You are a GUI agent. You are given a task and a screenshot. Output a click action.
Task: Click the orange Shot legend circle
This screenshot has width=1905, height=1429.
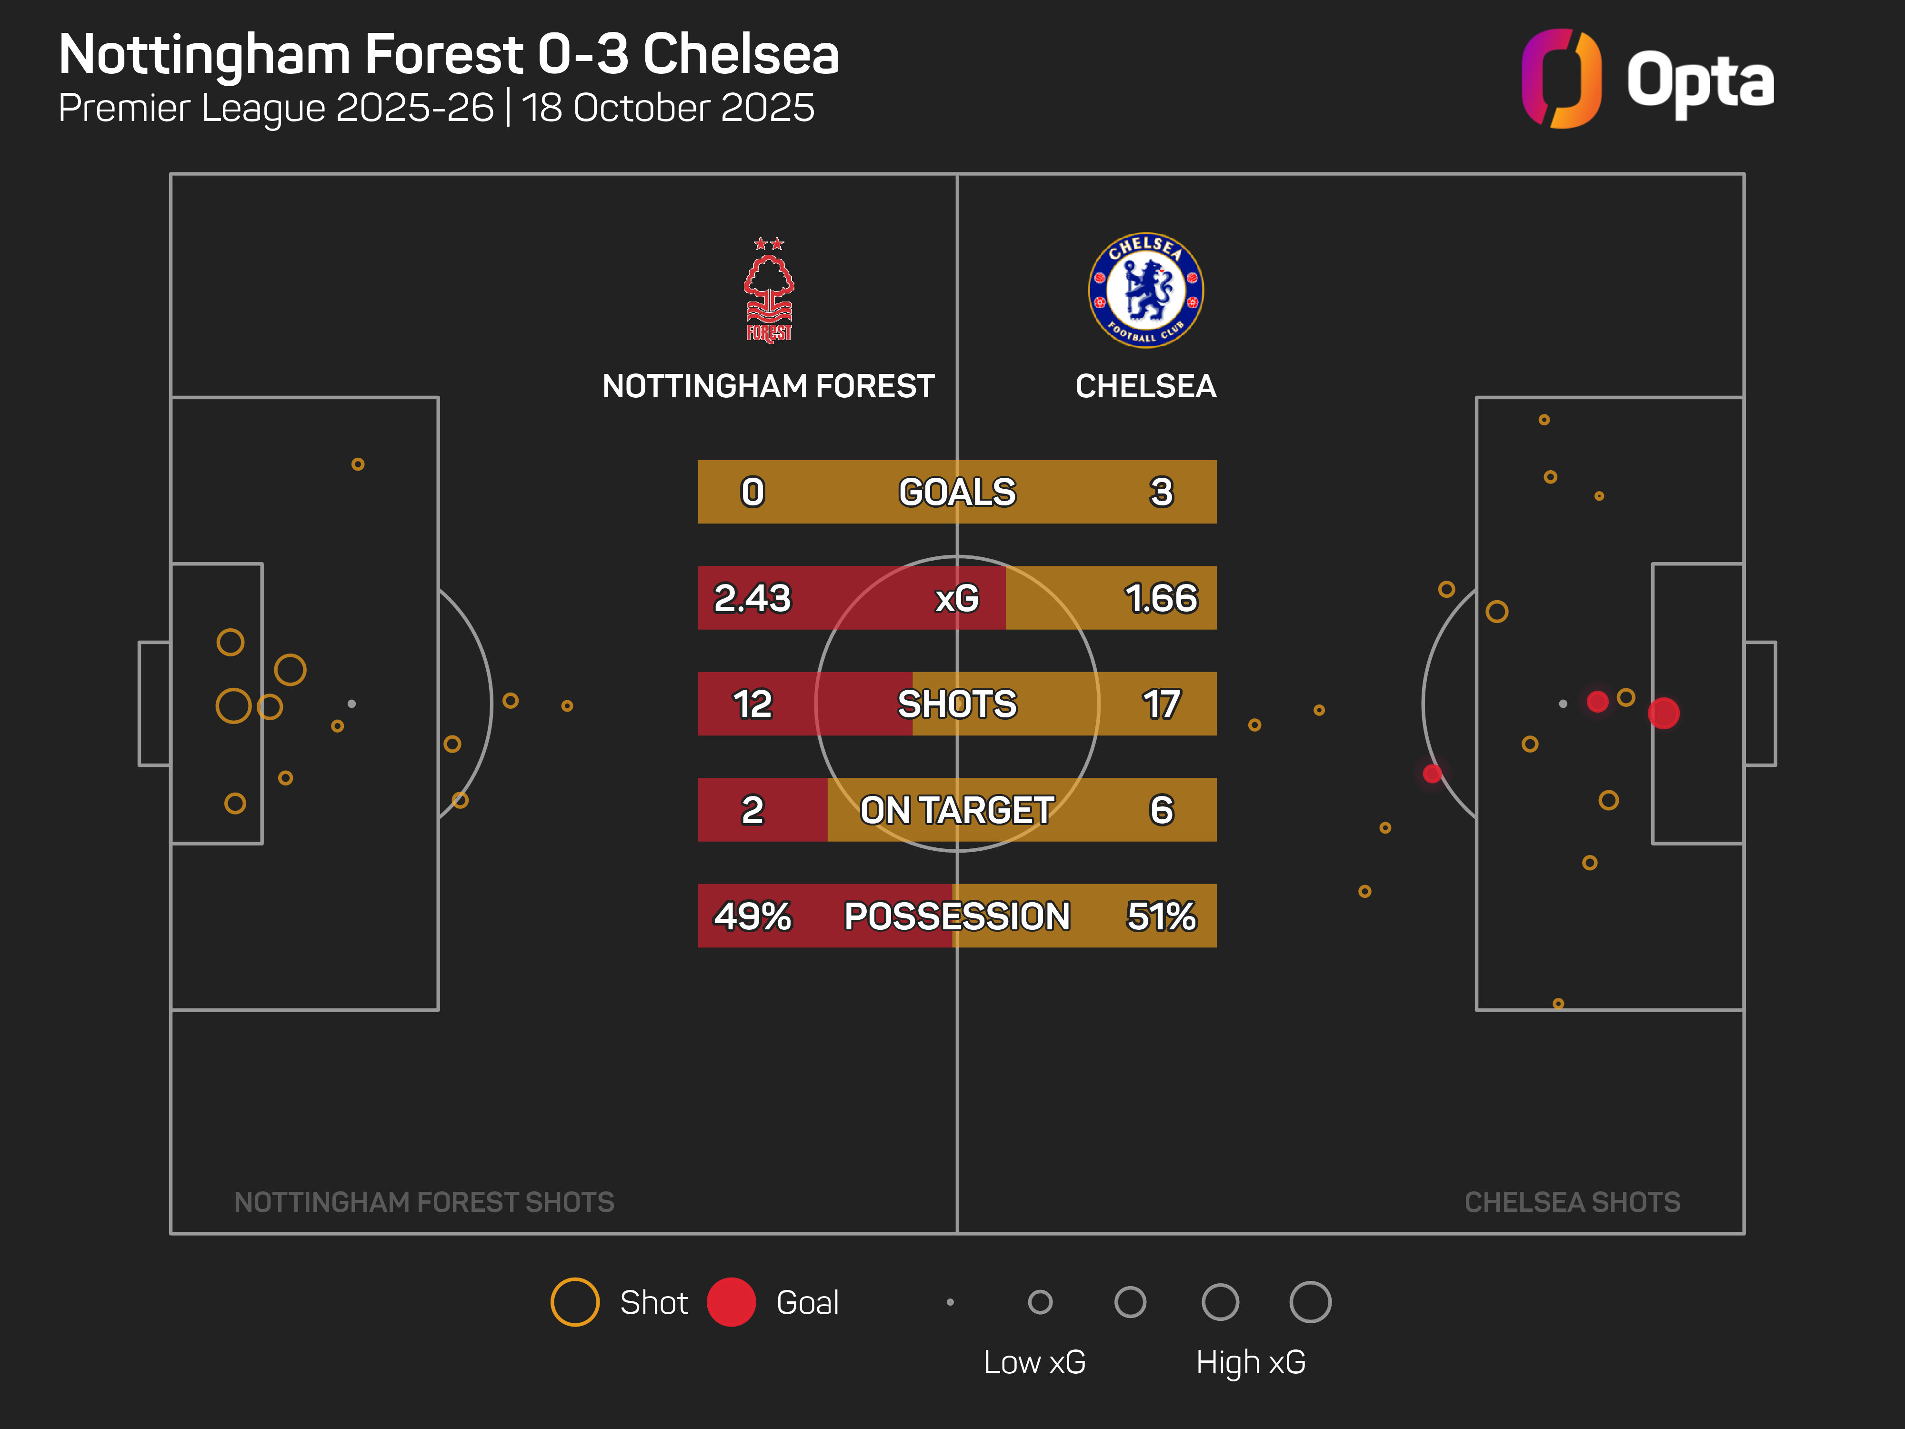tap(574, 1301)
